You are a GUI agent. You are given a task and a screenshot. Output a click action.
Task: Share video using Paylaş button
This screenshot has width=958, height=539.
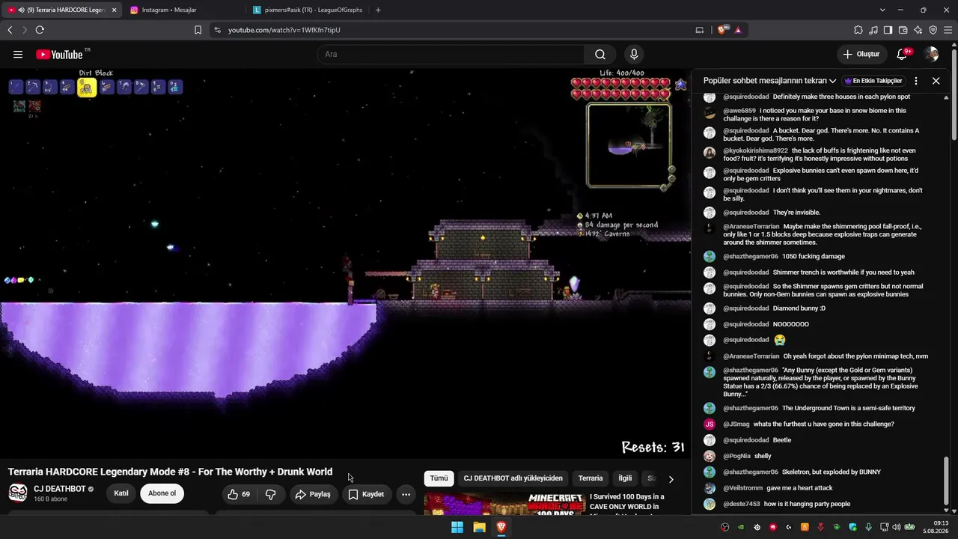tap(313, 494)
